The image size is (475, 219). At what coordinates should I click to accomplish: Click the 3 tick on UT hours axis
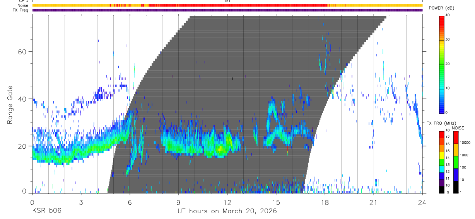point(81,202)
